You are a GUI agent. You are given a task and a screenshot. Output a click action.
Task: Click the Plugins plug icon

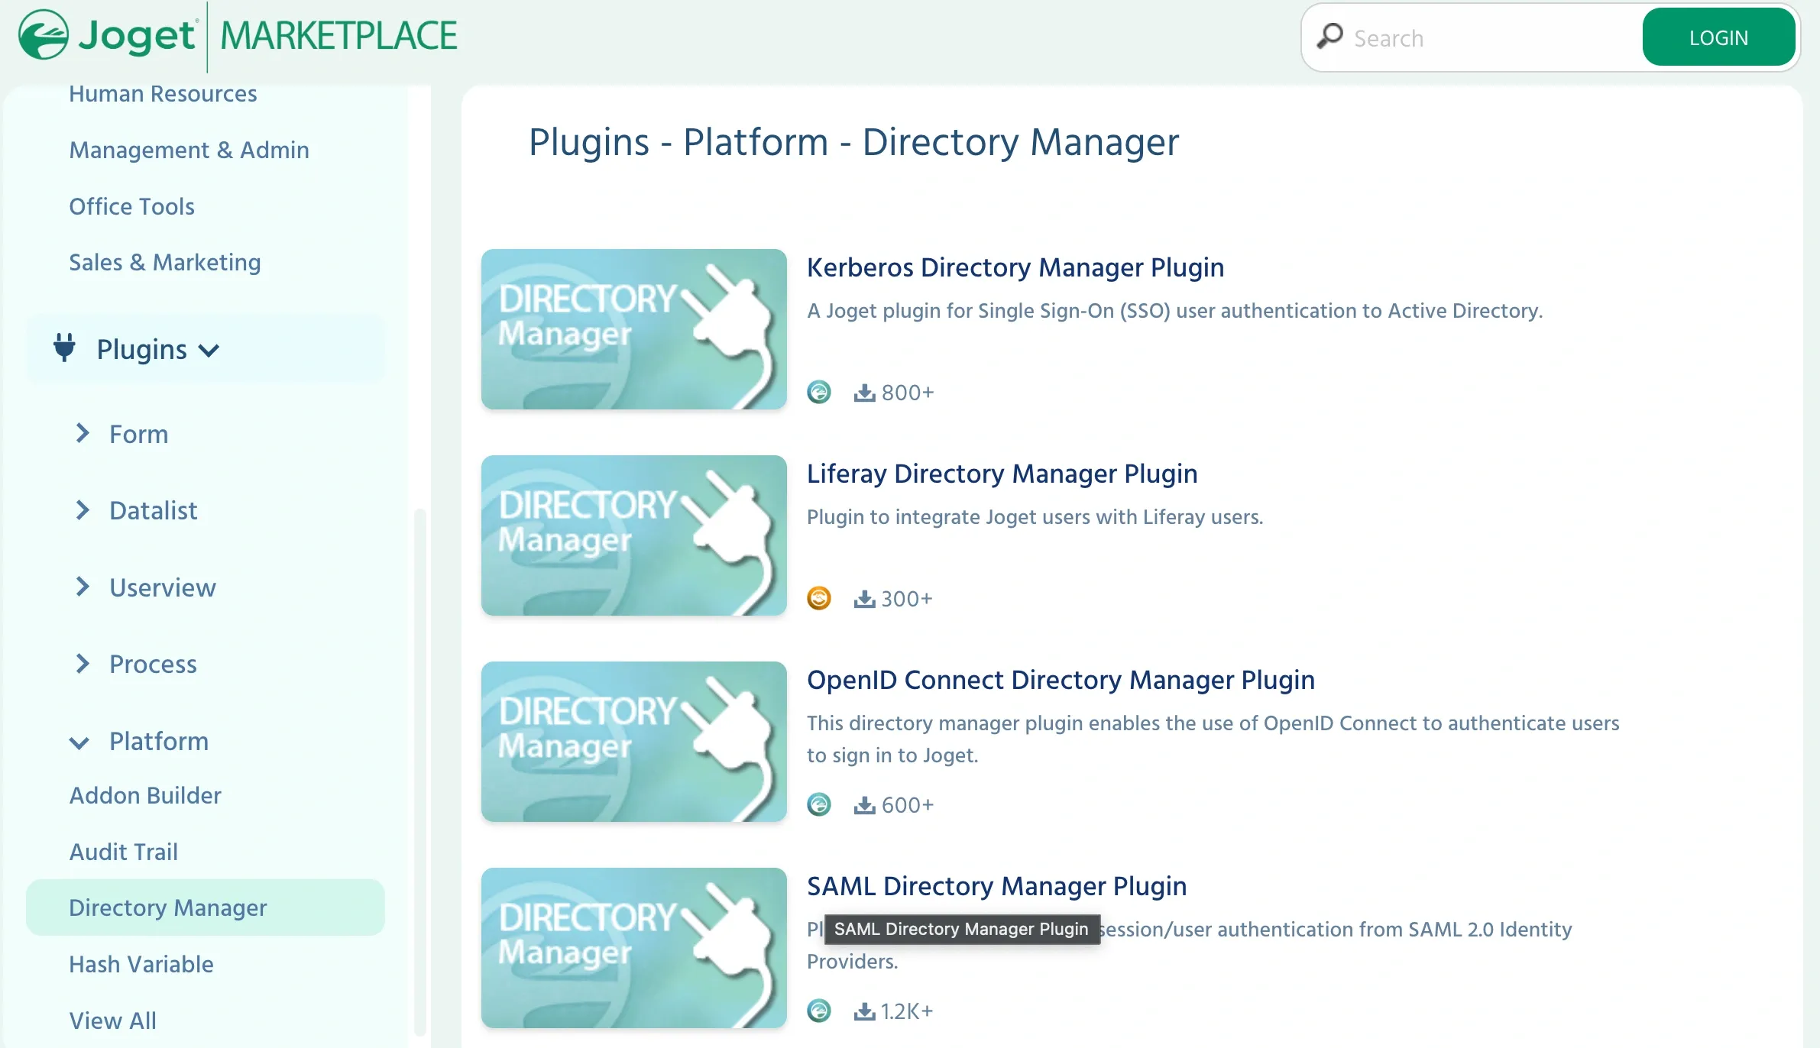65,348
